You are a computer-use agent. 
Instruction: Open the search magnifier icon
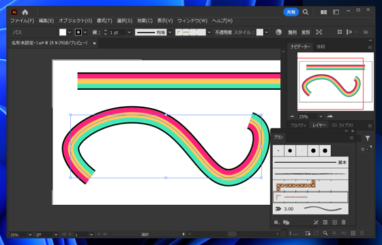click(x=306, y=12)
